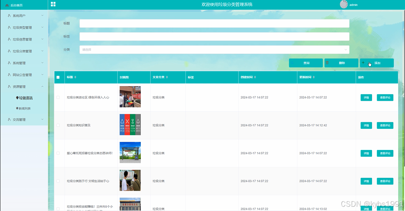Click the icon next to 垃圾类型管理

[9, 27]
